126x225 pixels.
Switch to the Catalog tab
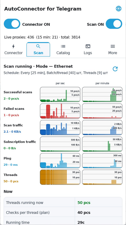tap(63, 50)
